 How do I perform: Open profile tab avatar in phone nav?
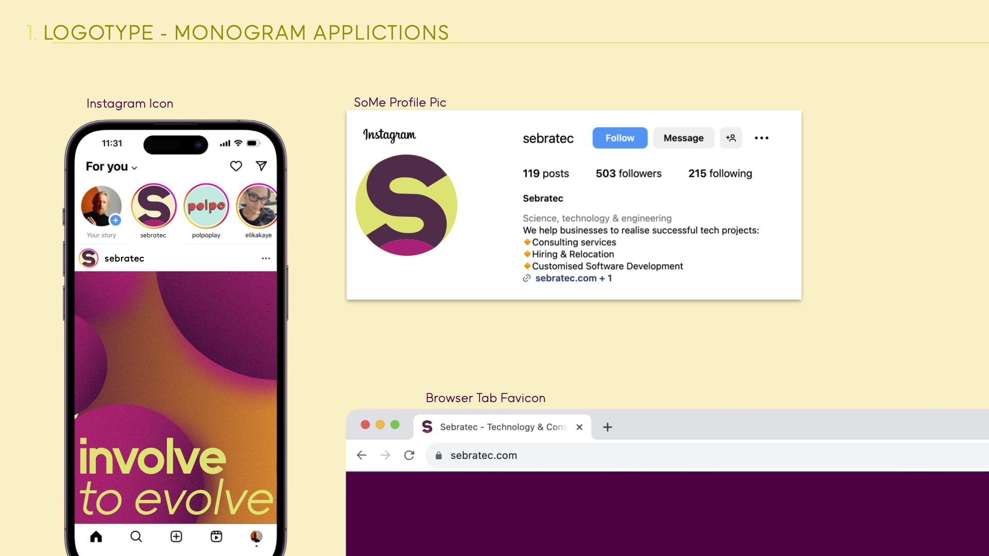coord(257,536)
